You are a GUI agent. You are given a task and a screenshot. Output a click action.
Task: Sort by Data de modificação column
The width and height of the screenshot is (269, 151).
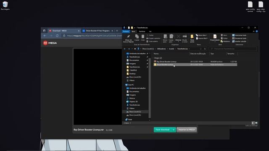click(x=198, y=54)
